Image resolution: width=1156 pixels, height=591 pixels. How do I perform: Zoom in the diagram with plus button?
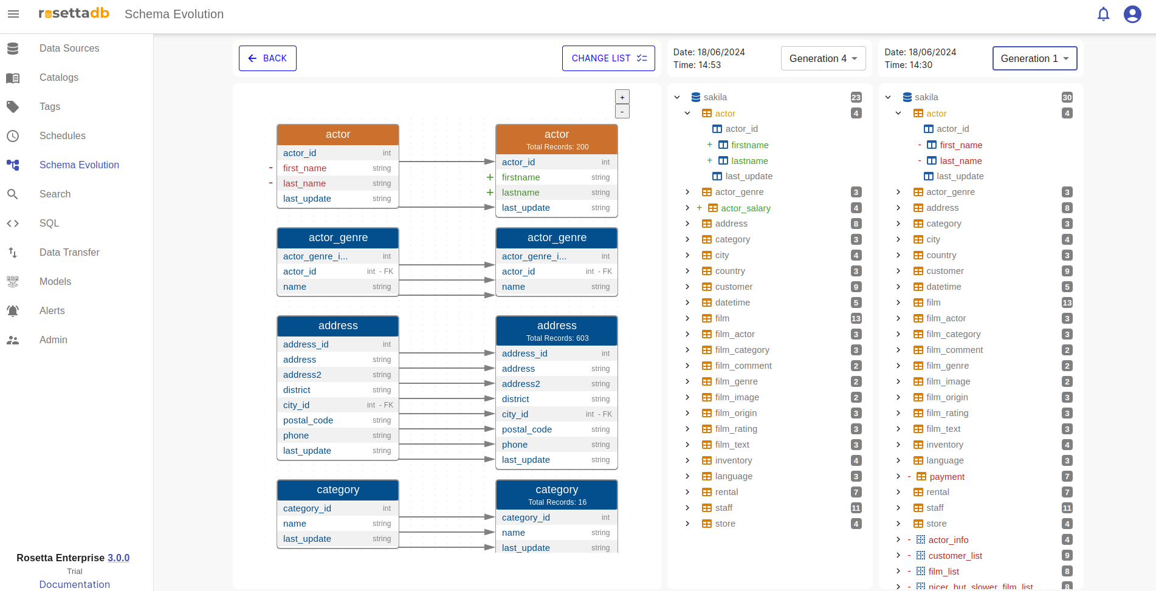pos(622,97)
